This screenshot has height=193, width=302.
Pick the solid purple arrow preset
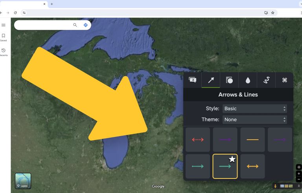225,140
